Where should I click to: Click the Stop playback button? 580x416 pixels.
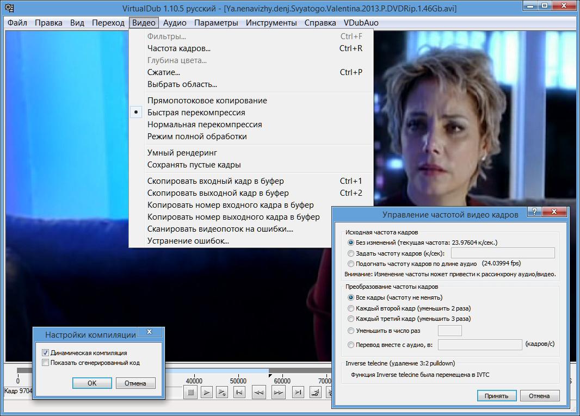pos(191,392)
